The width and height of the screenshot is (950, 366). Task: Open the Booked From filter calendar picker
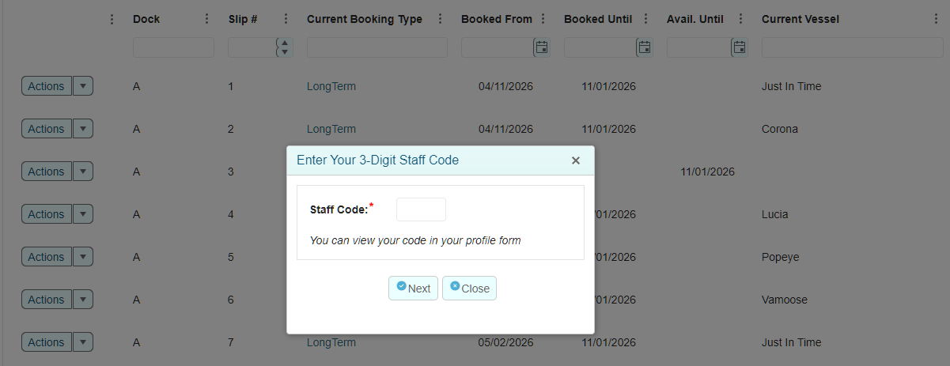coord(542,47)
